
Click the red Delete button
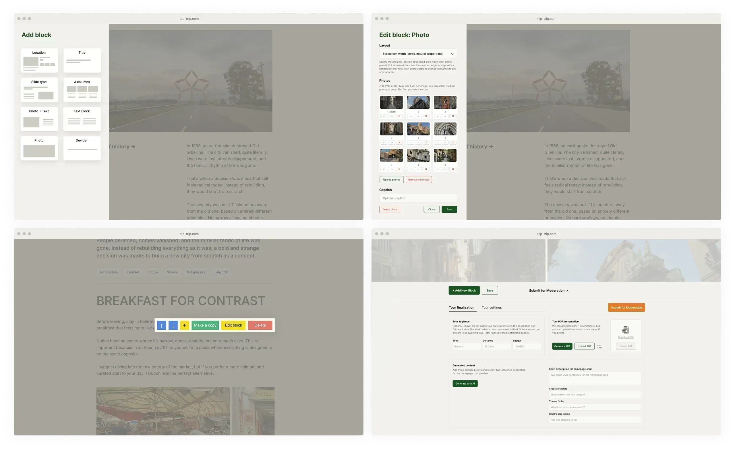point(260,325)
